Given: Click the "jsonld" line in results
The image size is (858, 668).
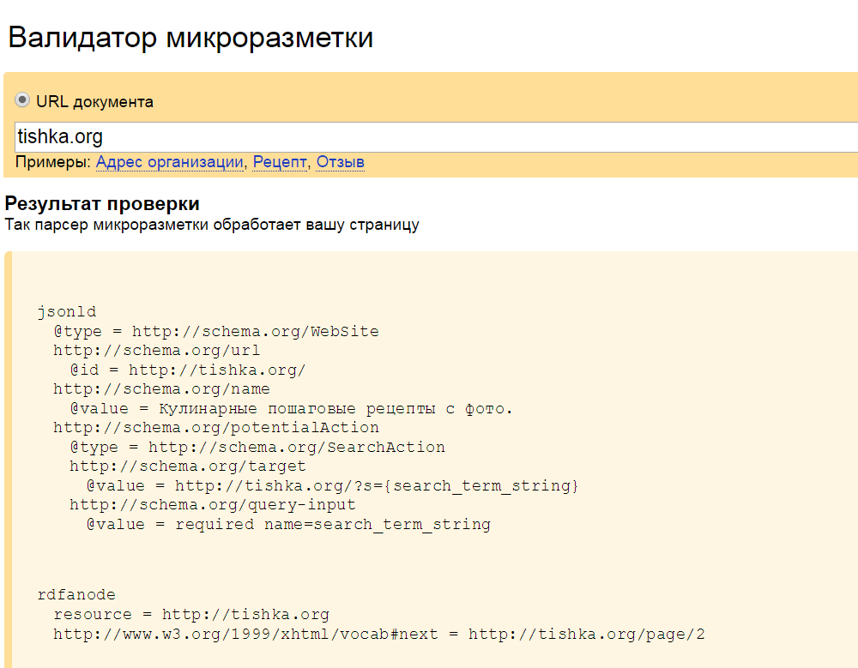Looking at the screenshot, I should [67, 312].
